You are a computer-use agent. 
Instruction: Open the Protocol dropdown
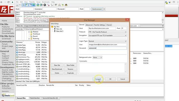[x=107, y=32]
